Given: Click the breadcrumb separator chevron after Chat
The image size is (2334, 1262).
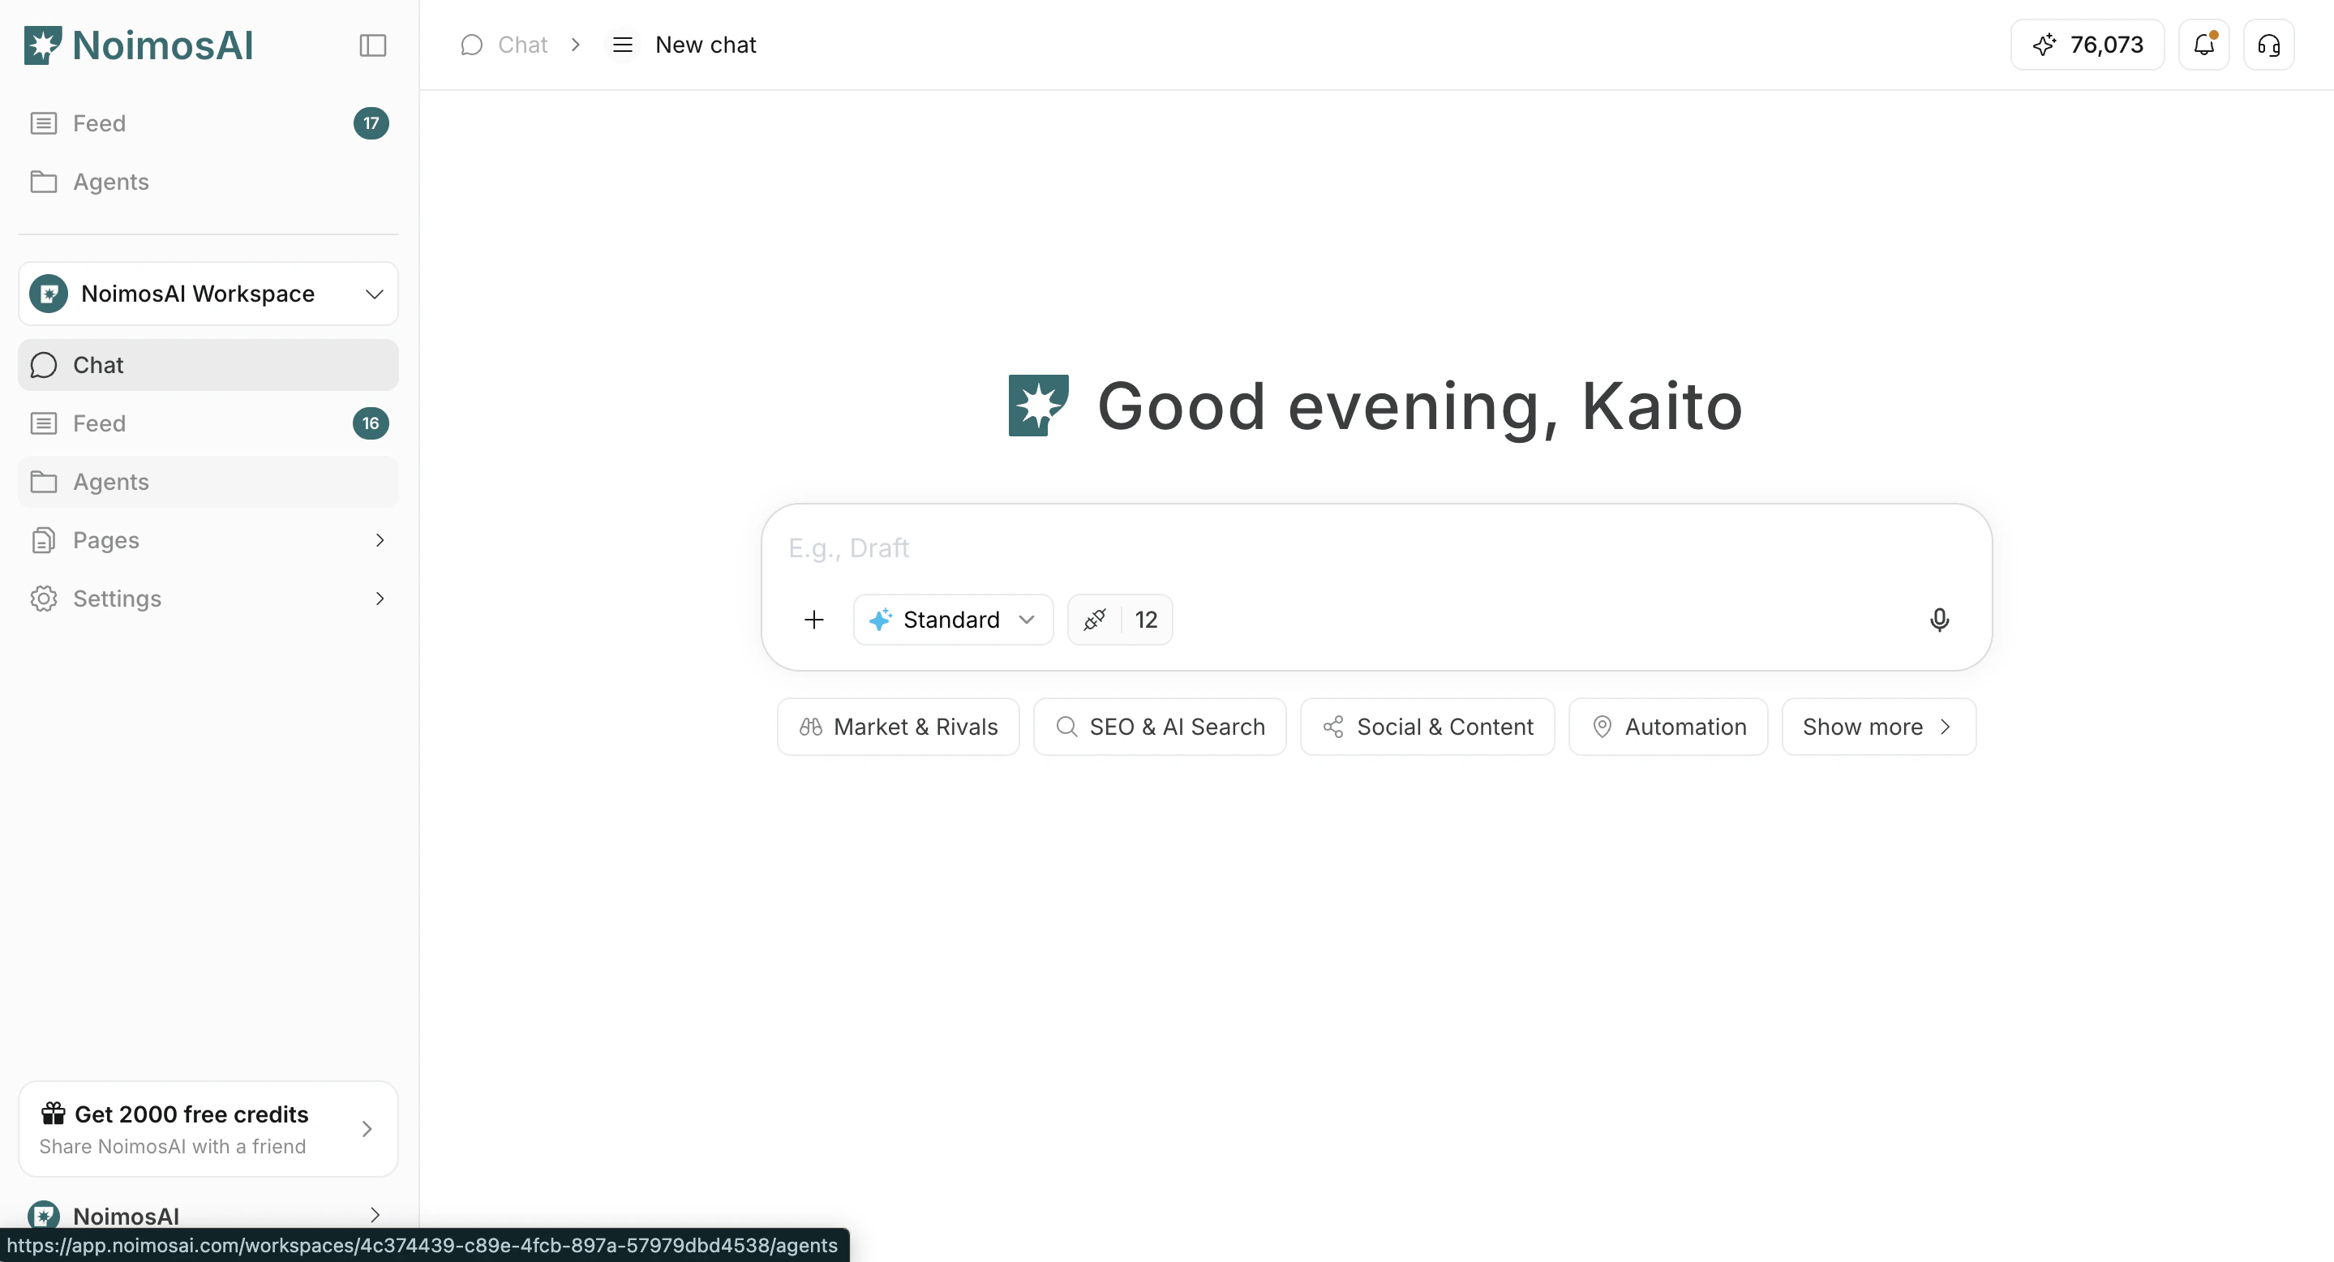Looking at the screenshot, I should (575, 45).
